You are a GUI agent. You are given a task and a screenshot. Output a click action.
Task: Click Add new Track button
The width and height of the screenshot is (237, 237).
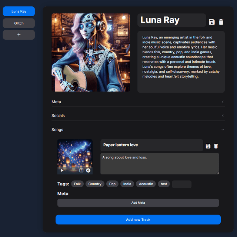(x=138, y=220)
